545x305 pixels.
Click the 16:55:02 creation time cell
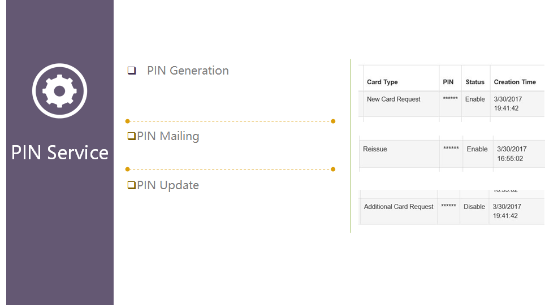509,159
